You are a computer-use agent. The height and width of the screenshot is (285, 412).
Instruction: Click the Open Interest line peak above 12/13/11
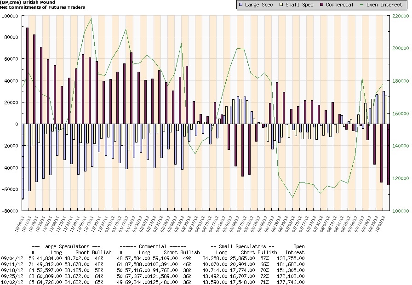(x=91, y=18)
